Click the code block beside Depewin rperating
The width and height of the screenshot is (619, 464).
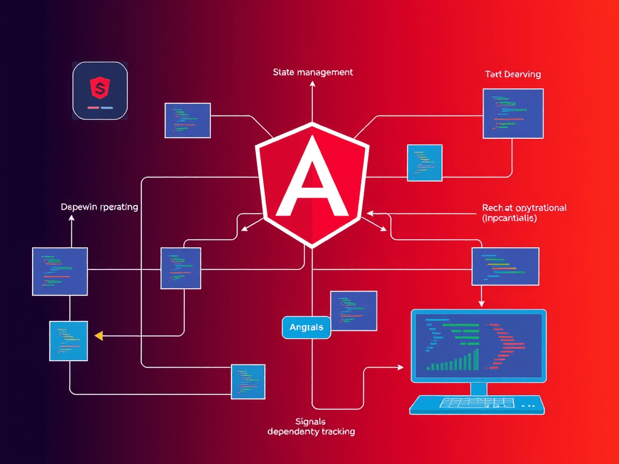click(x=59, y=271)
